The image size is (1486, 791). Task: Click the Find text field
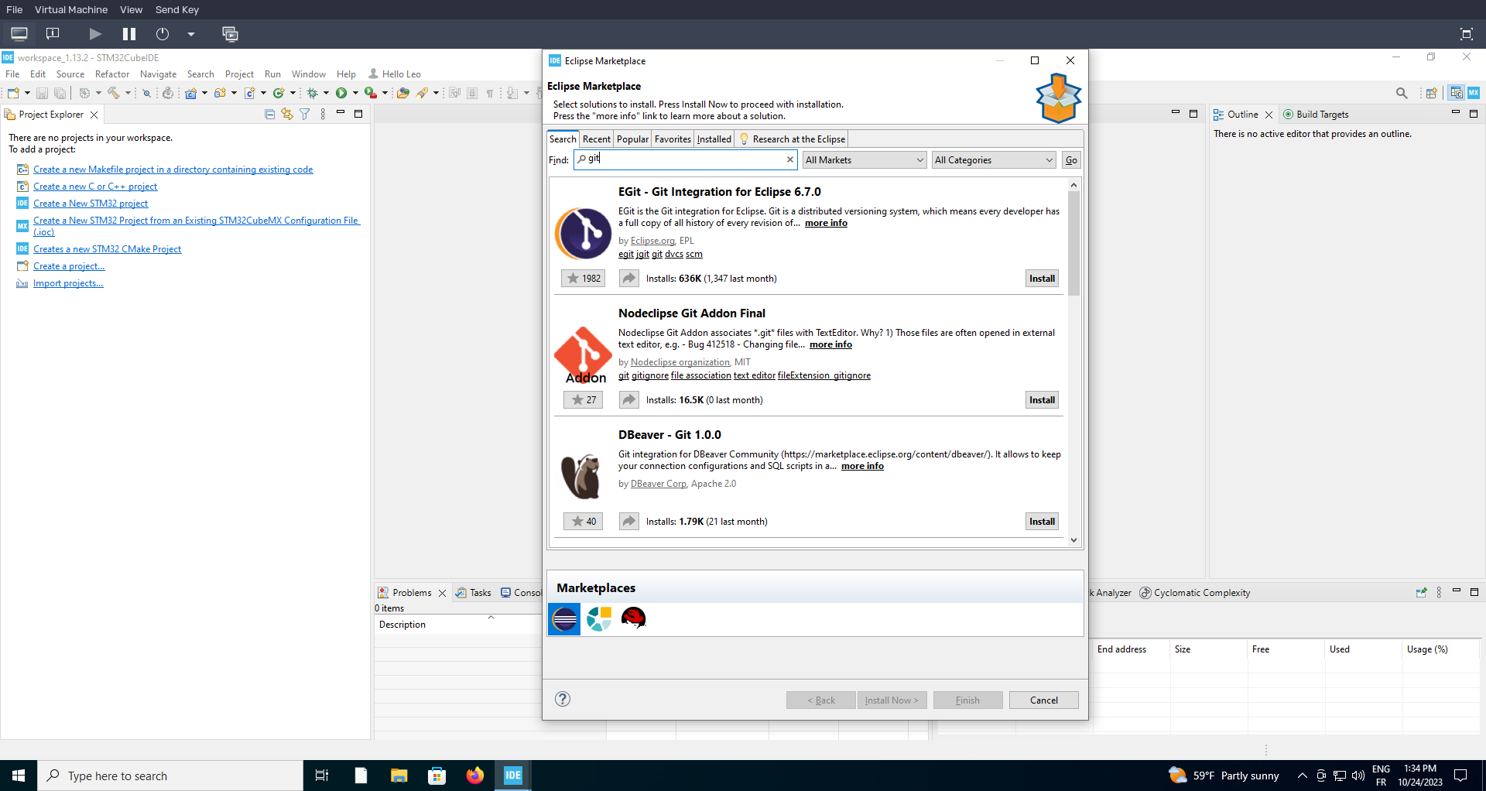pyautogui.click(x=685, y=159)
